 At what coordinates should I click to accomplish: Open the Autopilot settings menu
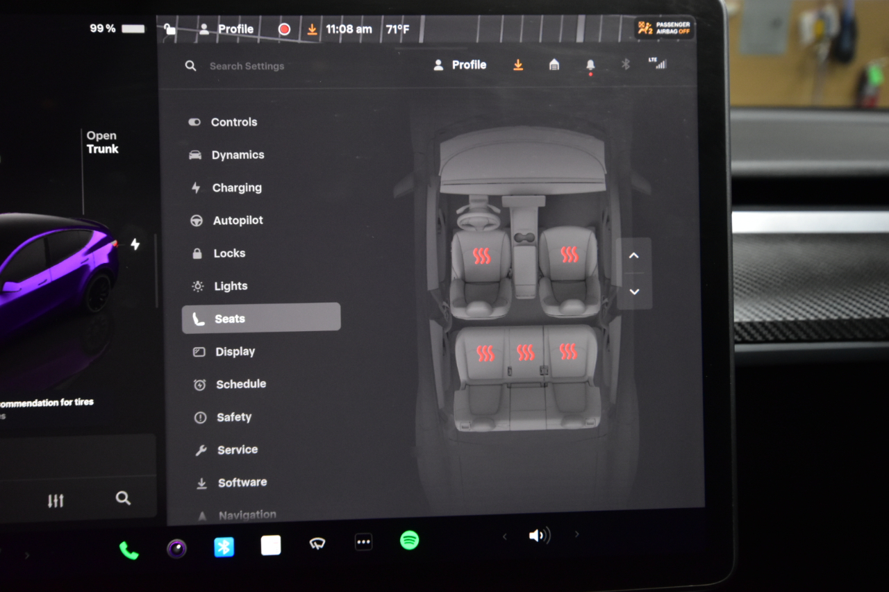tap(227, 221)
